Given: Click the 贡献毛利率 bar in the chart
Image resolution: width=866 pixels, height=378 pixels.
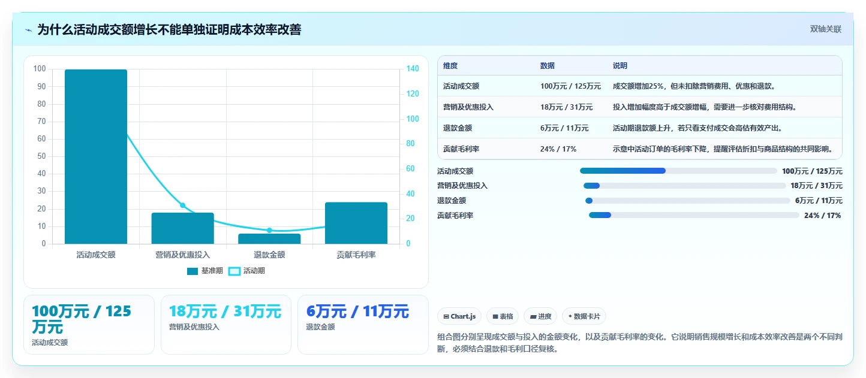Looking at the screenshot, I should coord(356,223).
